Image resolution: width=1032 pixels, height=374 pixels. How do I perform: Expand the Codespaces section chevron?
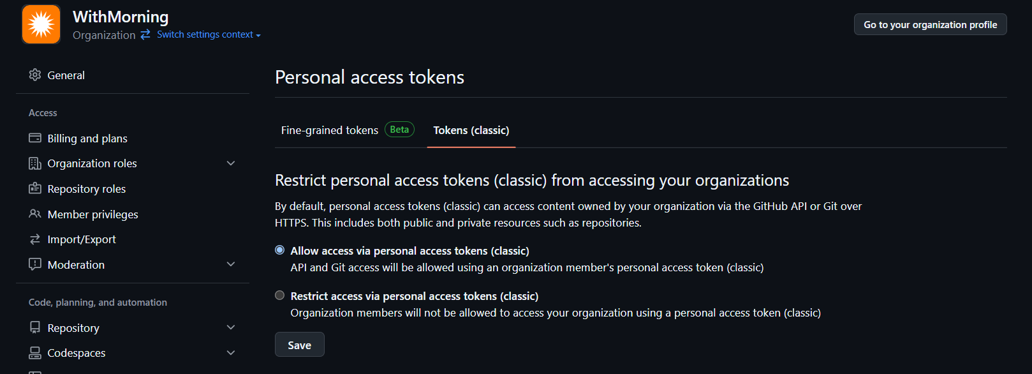231,353
